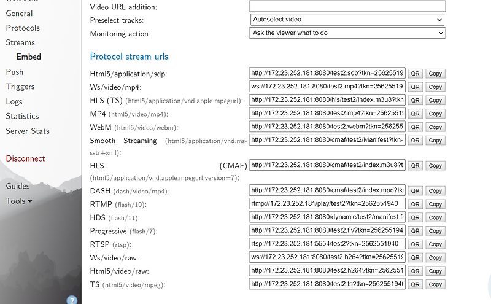Image resolution: width=491 pixels, height=304 pixels.
Task: Open QR code for RTSP stream url
Action: tap(416, 244)
